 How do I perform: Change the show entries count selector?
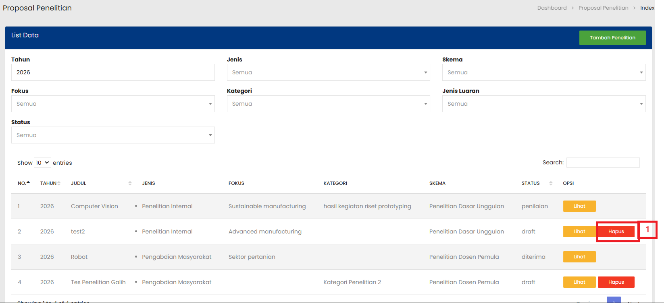click(x=42, y=163)
